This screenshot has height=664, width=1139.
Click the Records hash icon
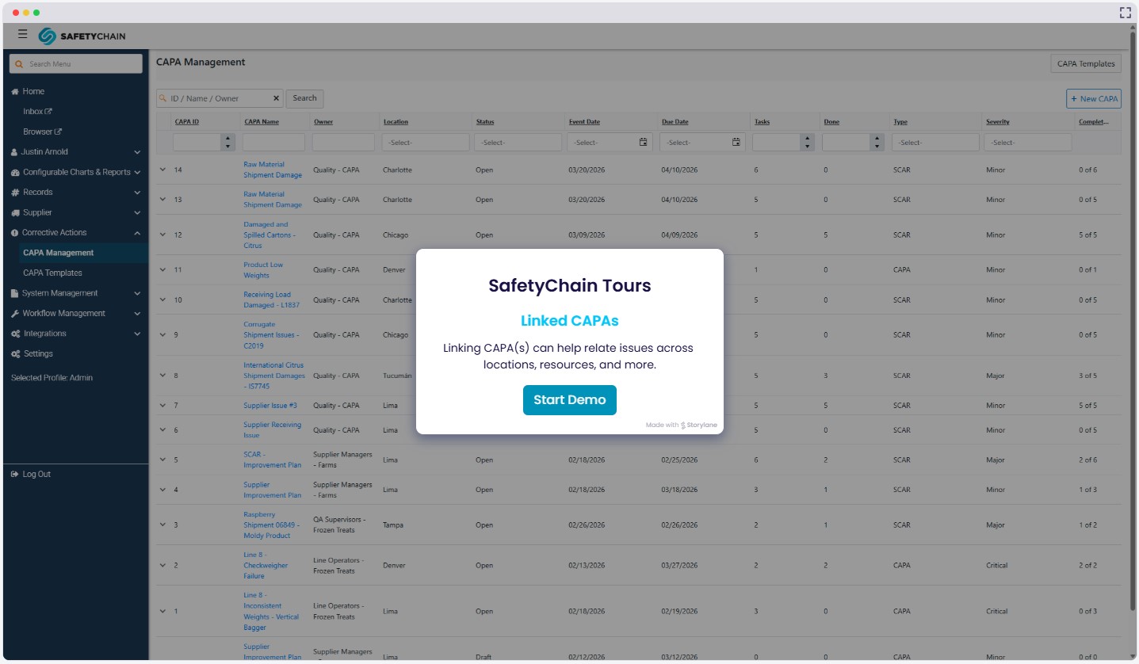pyautogui.click(x=15, y=193)
